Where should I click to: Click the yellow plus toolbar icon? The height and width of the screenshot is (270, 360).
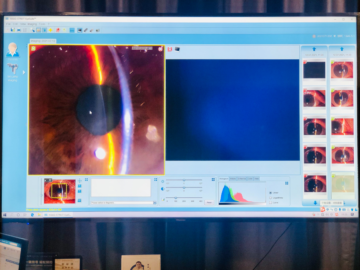coord(50,30)
